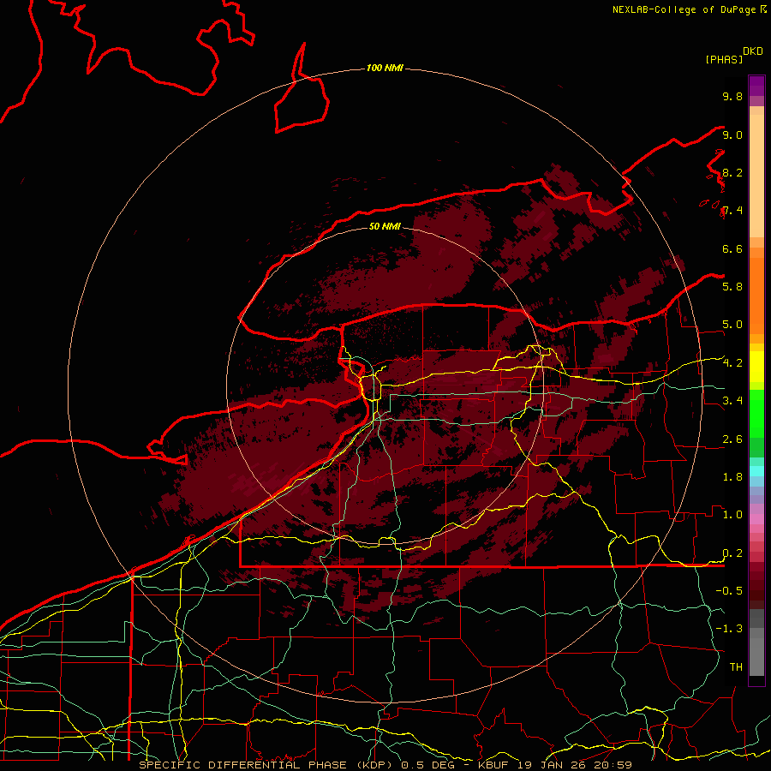
Task: Click the 2.6 value on the color scale
Action: click(x=732, y=439)
